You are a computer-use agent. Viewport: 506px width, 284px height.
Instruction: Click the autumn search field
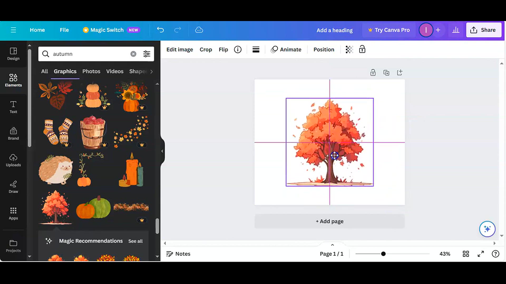(96, 54)
